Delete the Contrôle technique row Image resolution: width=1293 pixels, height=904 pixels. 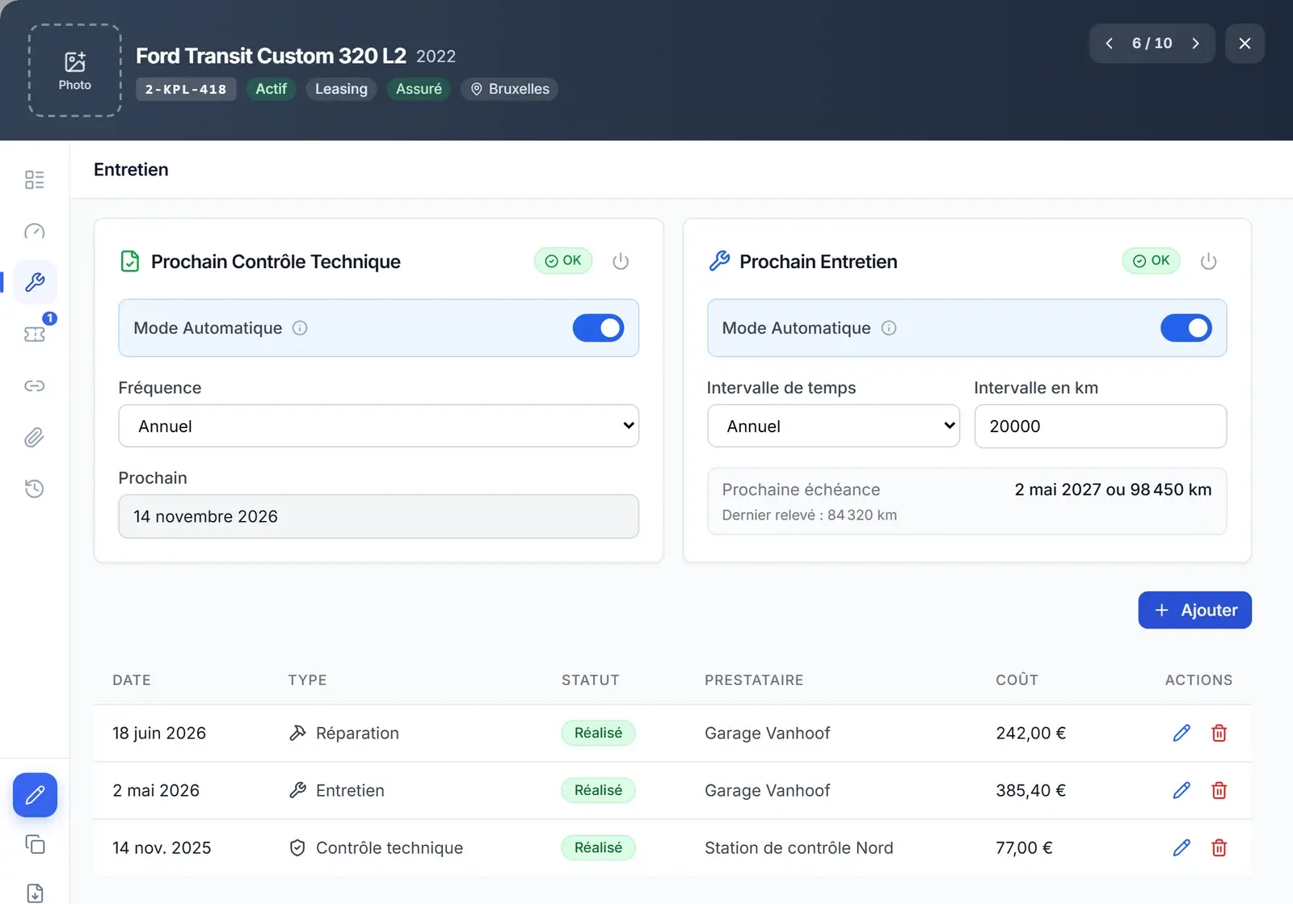(1219, 847)
